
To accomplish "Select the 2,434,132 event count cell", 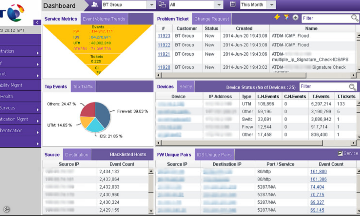I will (122, 172).
